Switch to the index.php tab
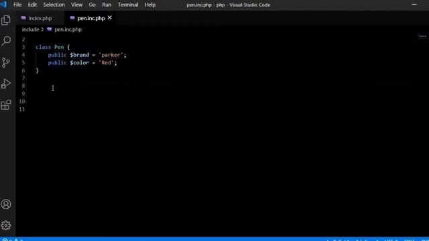The height and width of the screenshot is (241, 429). [x=40, y=18]
